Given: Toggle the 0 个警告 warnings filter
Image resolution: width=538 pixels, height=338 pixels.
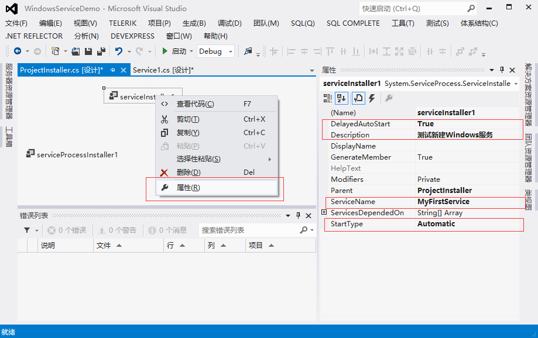Looking at the screenshot, I should (x=118, y=230).
